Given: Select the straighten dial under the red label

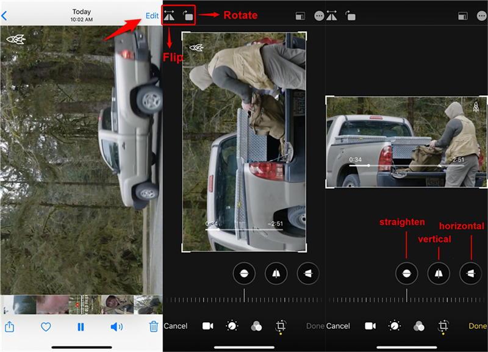Looking at the screenshot, I should click(x=406, y=274).
